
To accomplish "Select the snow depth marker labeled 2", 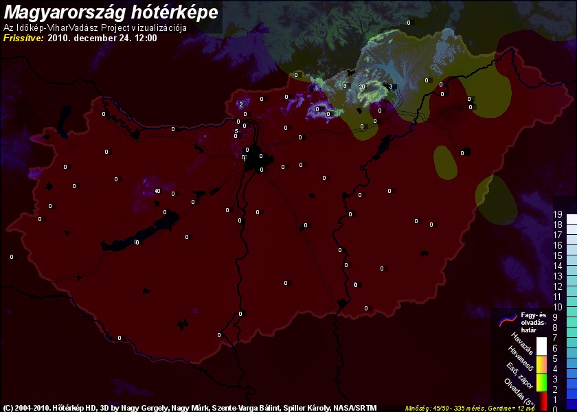I will [x=241, y=104].
